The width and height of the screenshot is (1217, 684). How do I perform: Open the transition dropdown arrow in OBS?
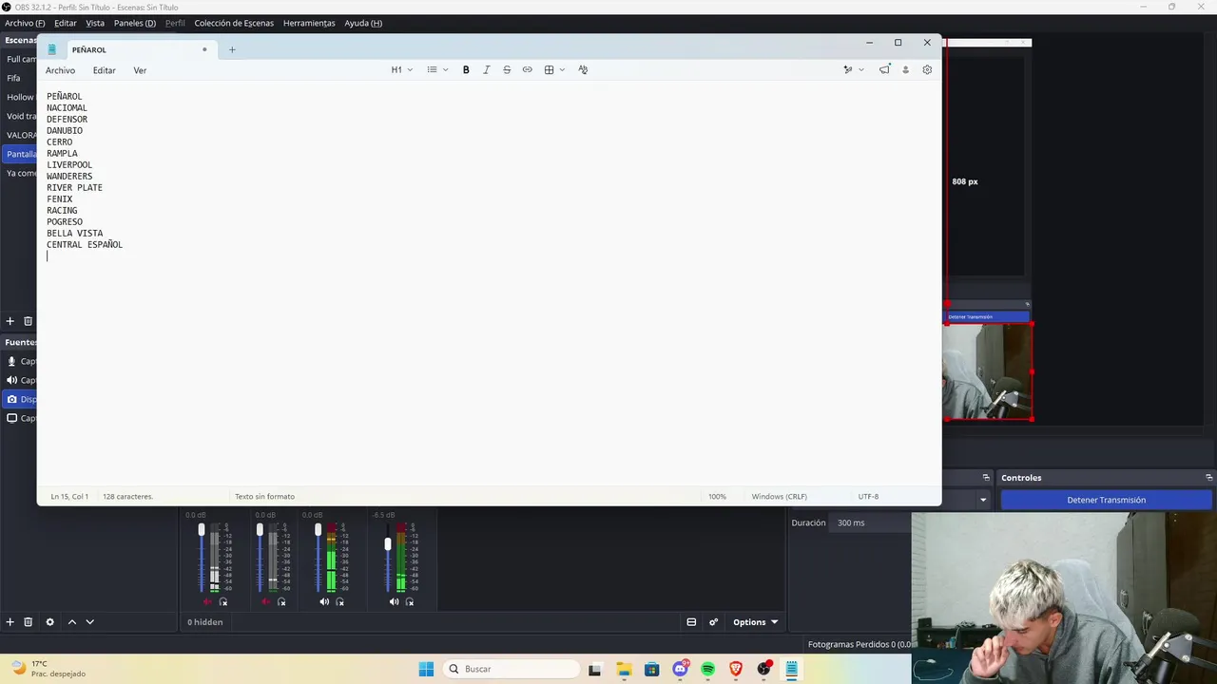click(983, 500)
